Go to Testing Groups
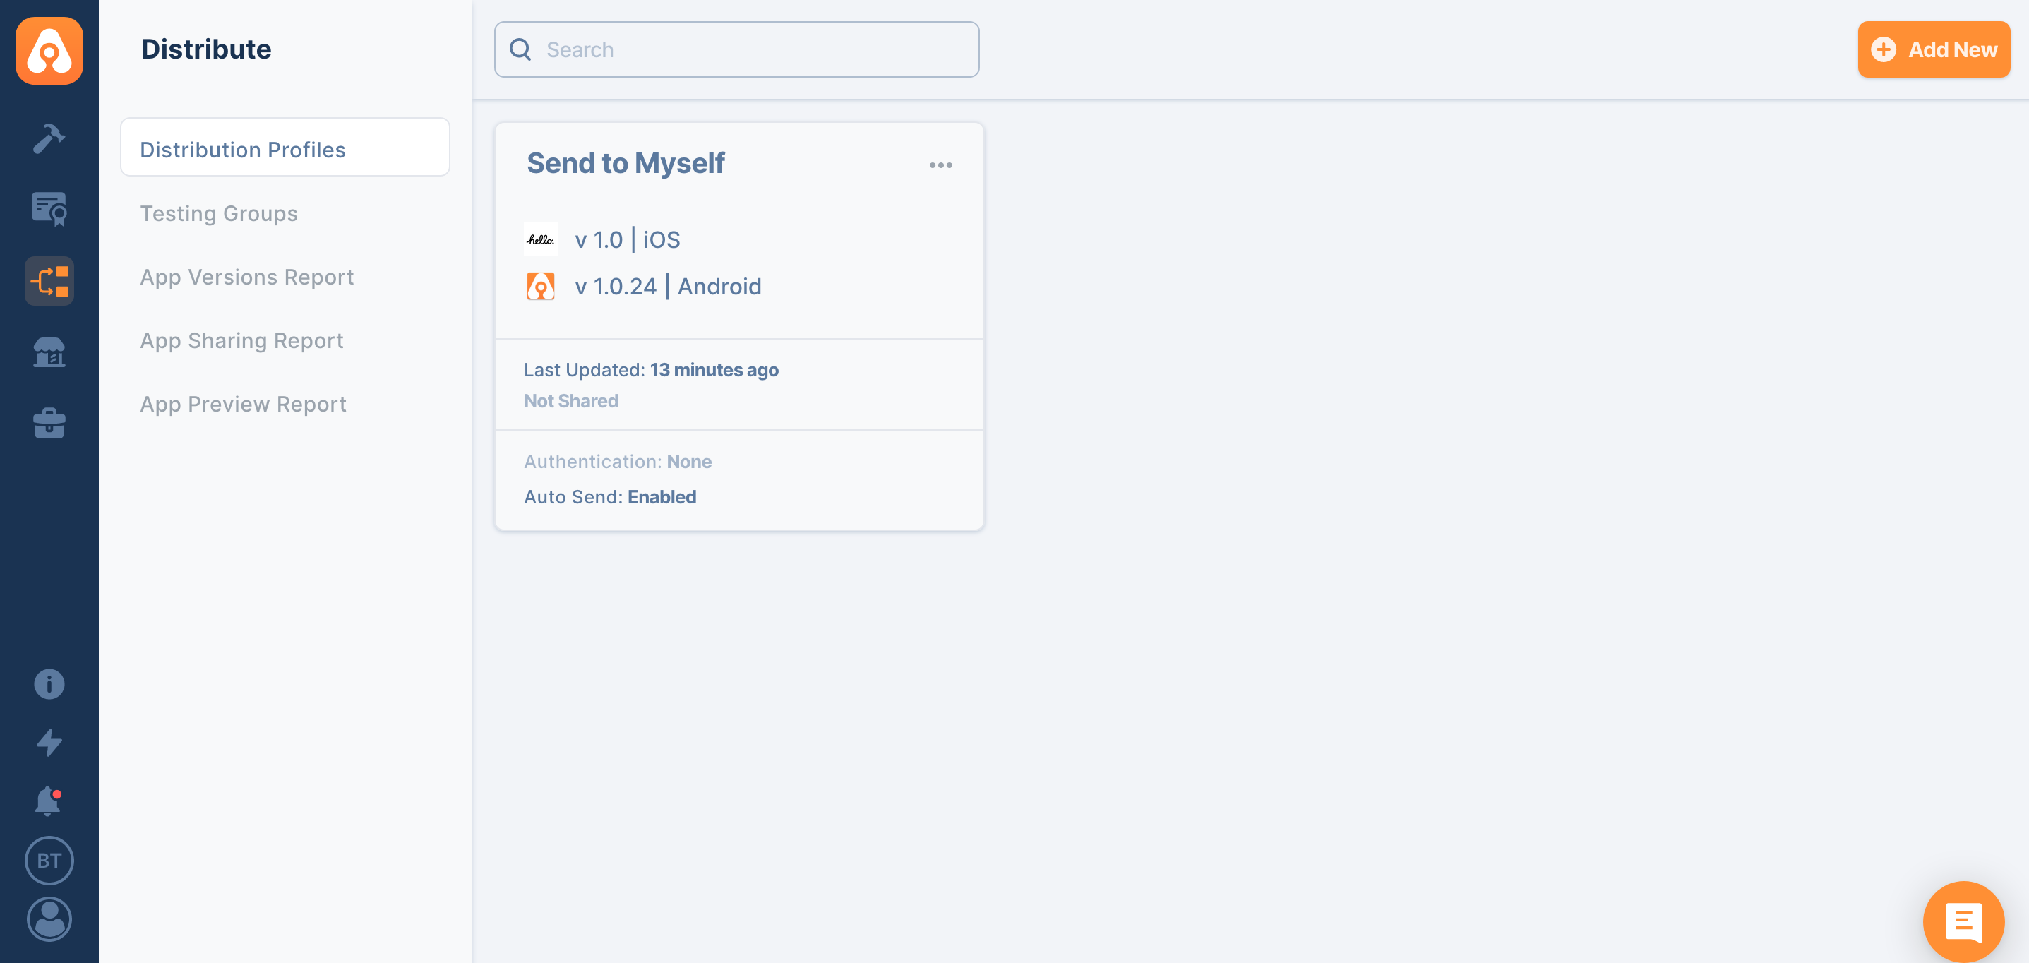 [x=219, y=213]
